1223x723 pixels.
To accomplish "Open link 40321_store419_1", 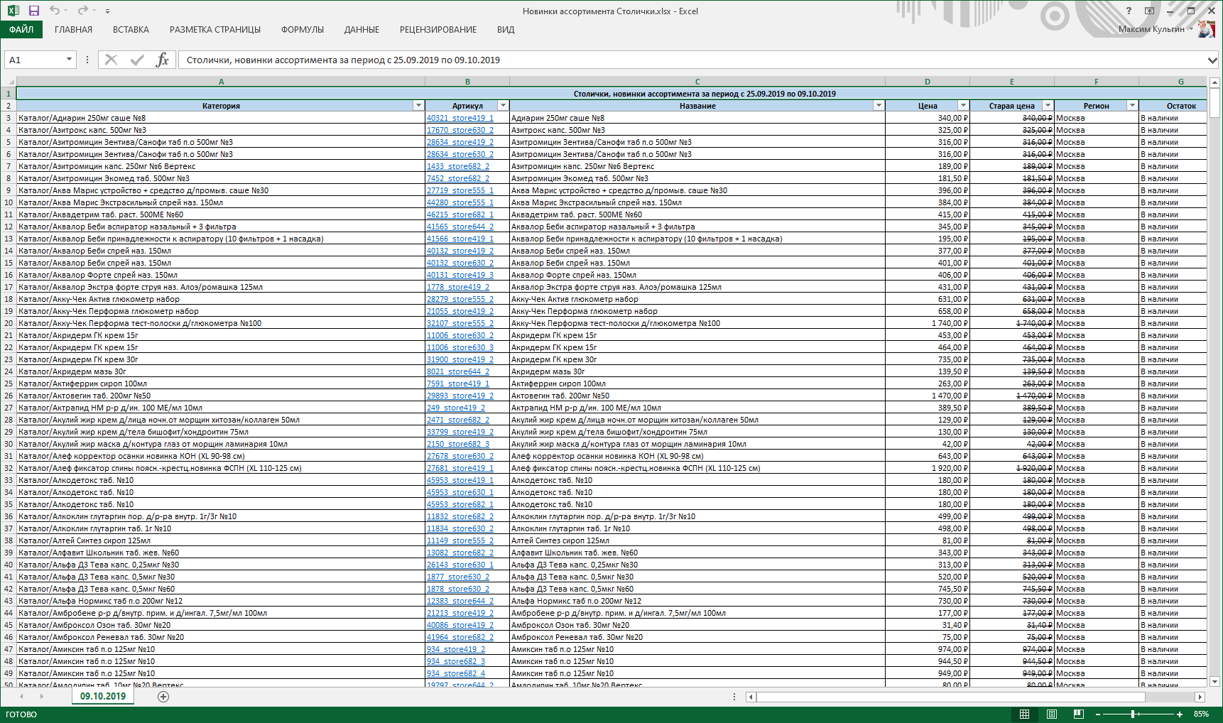I will [x=460, y=118].
